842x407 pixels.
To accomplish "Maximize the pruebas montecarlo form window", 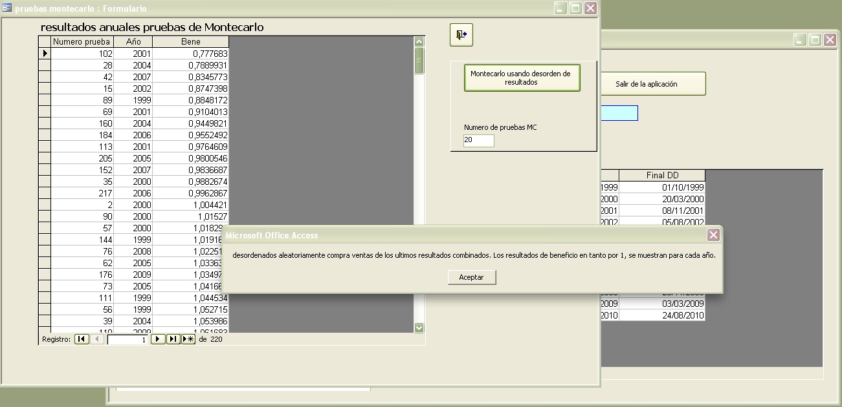I will (x=575, y=8).
